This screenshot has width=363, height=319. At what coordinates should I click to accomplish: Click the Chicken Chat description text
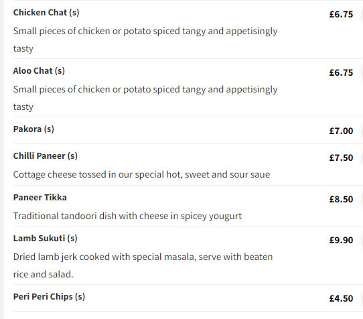145,40
